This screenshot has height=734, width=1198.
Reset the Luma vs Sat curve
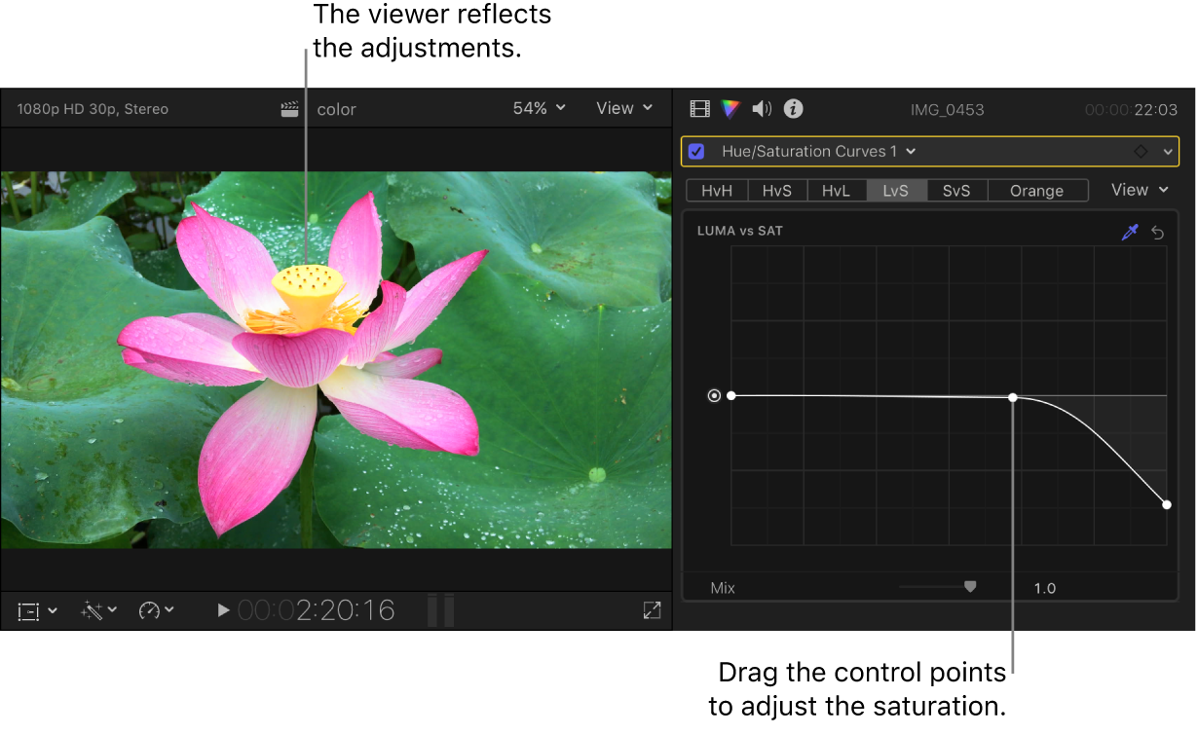pyautogui.click(x=1158, y=232)
